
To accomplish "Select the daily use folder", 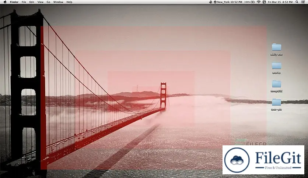I will pyautogui.click(x=276, y=50).
